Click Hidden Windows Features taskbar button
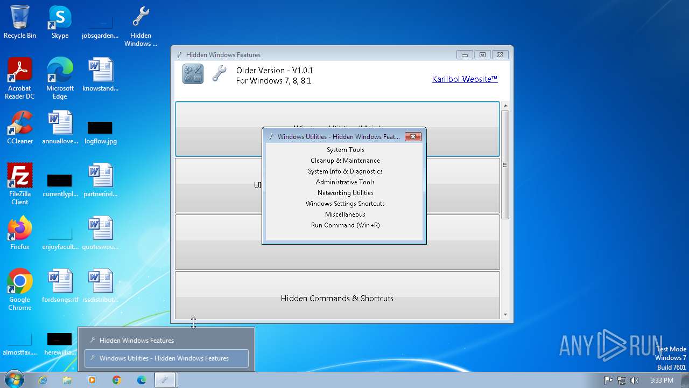 coord(166,380)
